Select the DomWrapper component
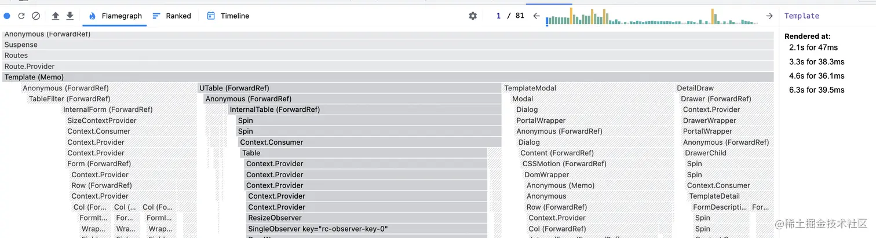 tap(598, 174)
